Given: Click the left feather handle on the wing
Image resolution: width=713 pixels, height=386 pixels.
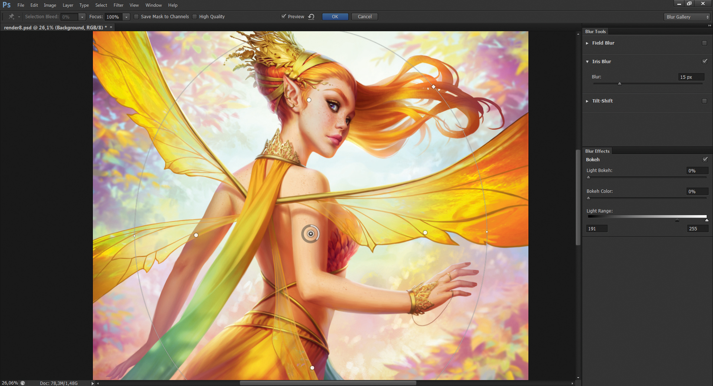Looking at the screenshot, I should coord(196,235).
